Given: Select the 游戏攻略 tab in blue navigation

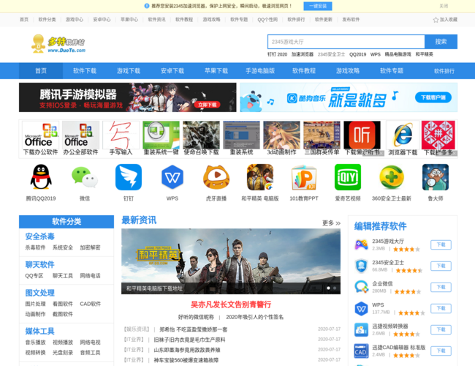Looking at the screenshot, I should click(347, 71).
